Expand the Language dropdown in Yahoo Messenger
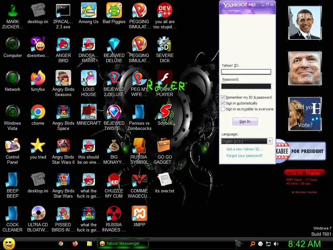The height and width of the screenshot is (250, 333). 270,141
